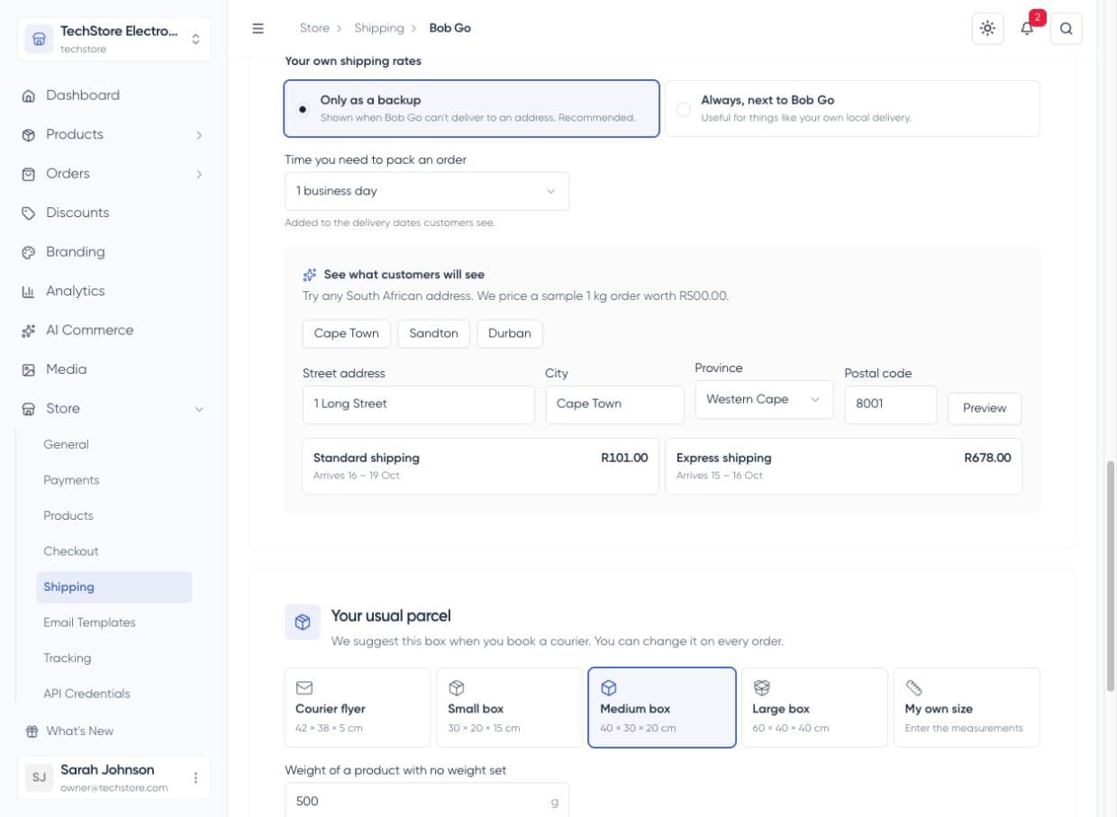Click the Media image icon
Viewport: 1117px width, 817px height.
29,370
